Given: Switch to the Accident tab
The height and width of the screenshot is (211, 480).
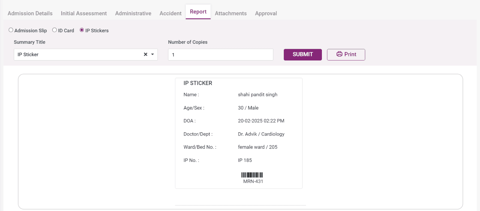Looking at the screenshot, I should click(170, 13).
